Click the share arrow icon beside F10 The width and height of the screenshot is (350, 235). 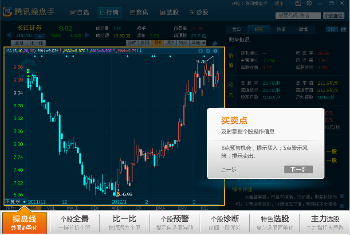(343, 29)
